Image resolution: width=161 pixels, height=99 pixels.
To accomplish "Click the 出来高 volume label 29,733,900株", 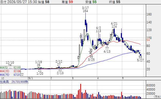I will coord(14,82).
